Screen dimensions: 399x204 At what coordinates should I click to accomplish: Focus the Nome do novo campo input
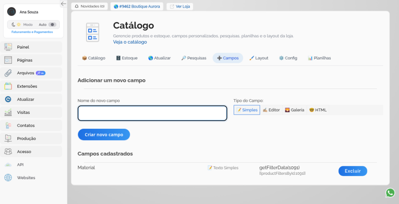(152, 113)
